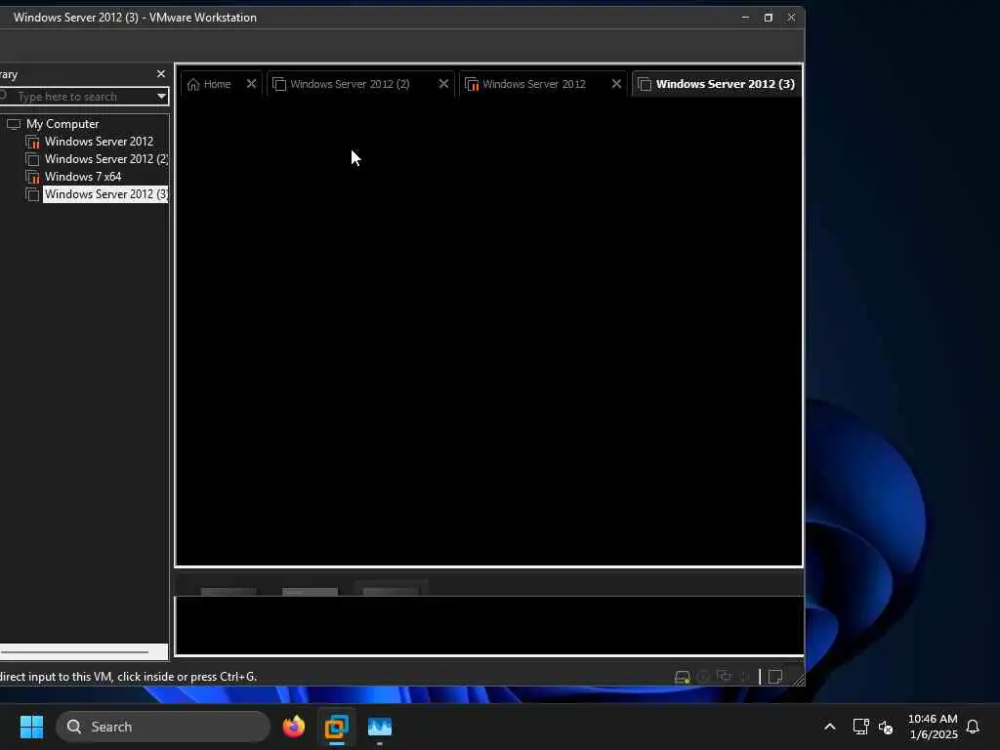Click the network adapter status icon

725,676
